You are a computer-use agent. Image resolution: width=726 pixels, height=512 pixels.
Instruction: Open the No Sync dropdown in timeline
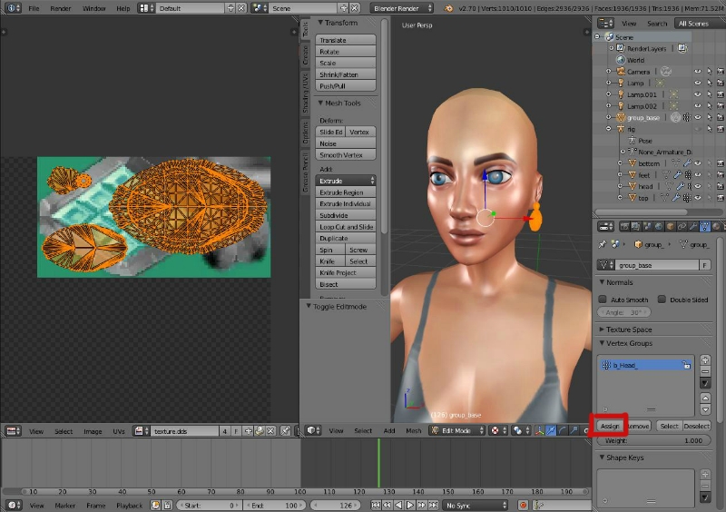[x=476, y=505]
